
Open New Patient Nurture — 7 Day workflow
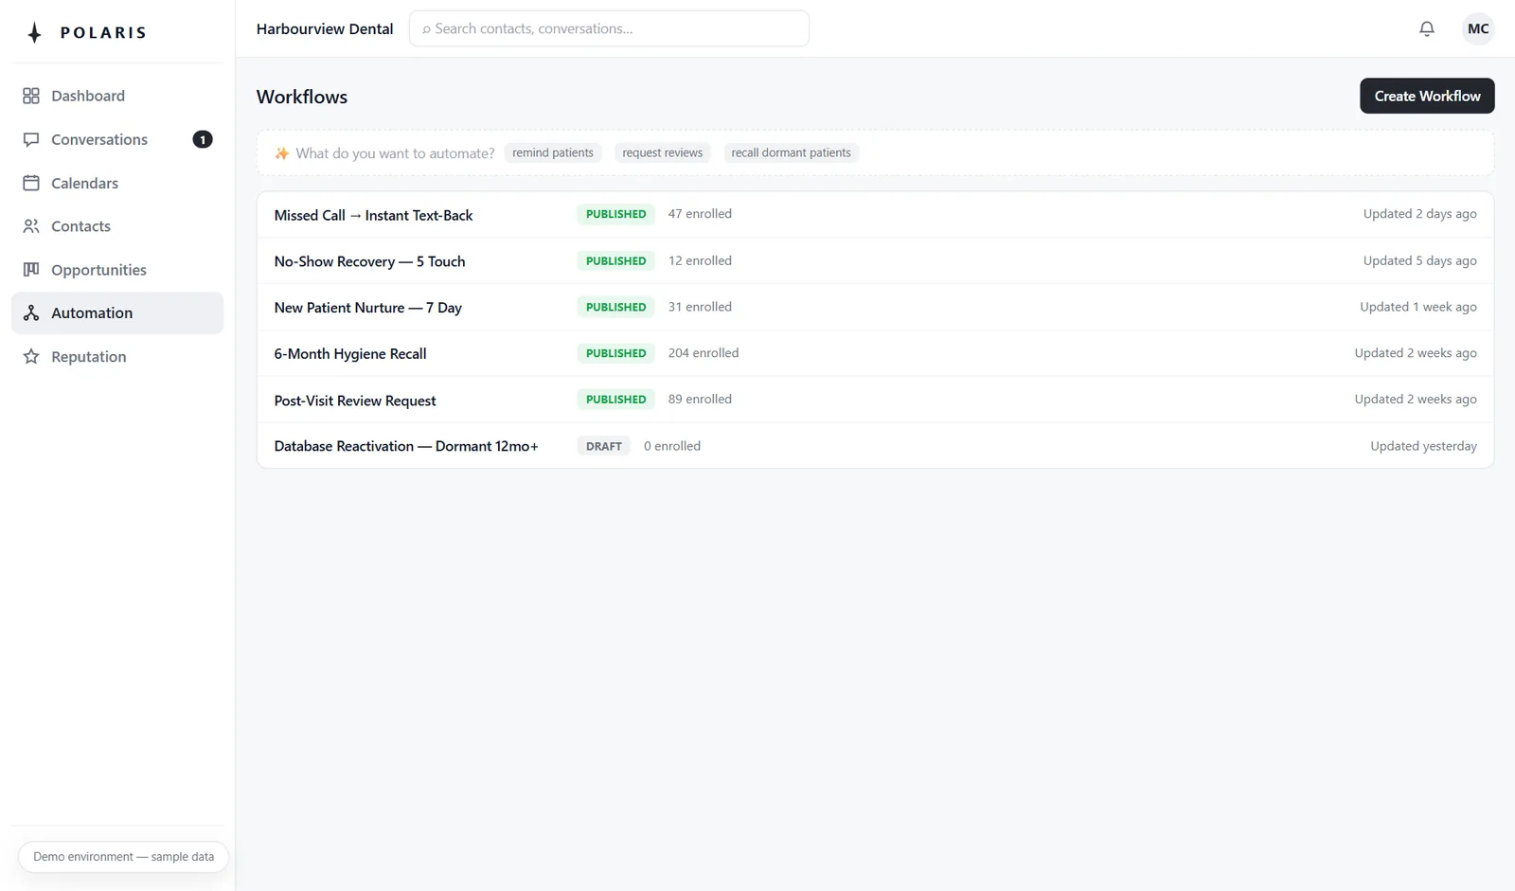[875, 308]
